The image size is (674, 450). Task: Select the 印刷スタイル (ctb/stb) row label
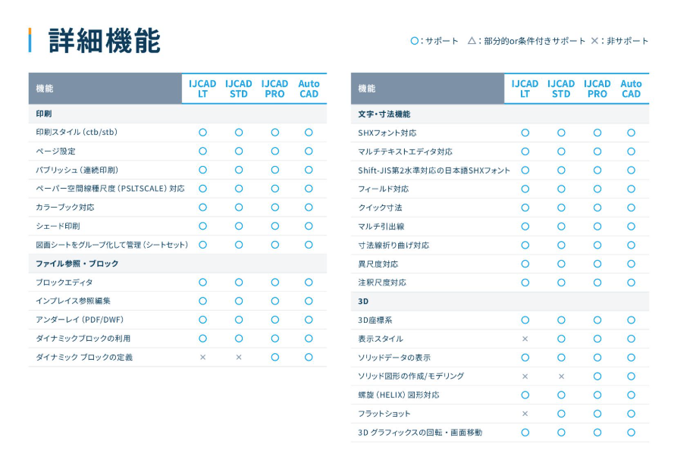(77, 133)
